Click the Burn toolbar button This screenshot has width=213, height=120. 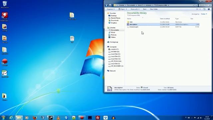(145, 9)
